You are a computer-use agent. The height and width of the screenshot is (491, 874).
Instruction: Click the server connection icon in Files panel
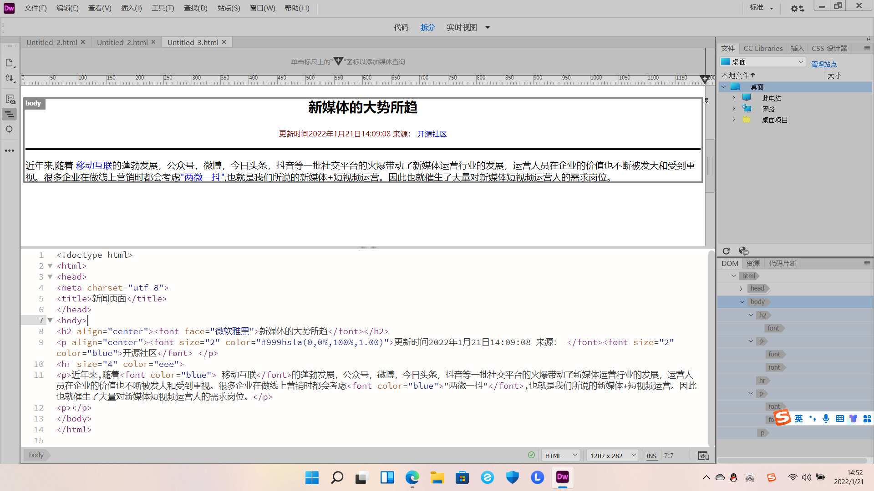tap(743, 251)
